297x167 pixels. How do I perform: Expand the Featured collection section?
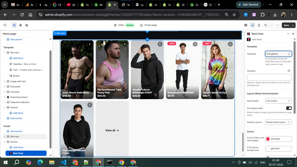click(x=4, y=102)
